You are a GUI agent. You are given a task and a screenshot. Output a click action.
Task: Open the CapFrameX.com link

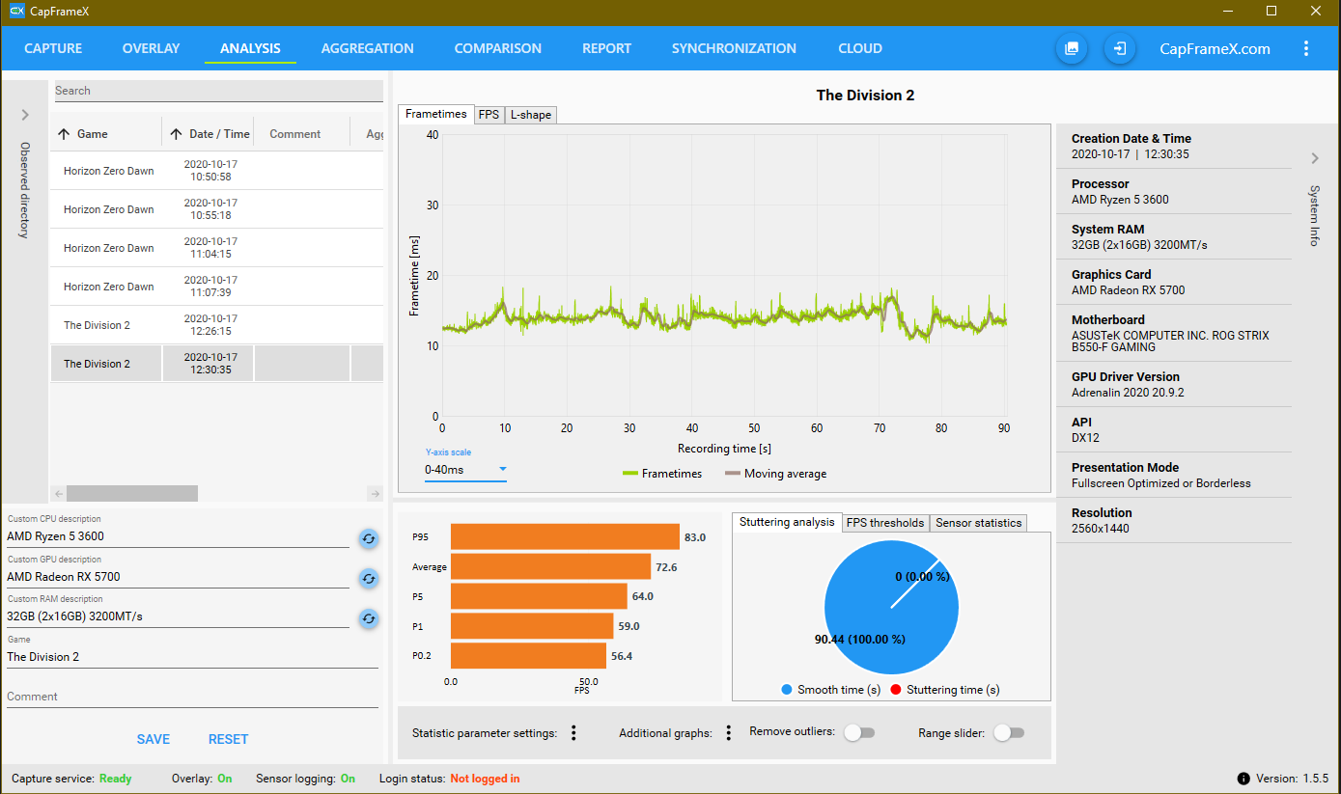click(1215, 48)
